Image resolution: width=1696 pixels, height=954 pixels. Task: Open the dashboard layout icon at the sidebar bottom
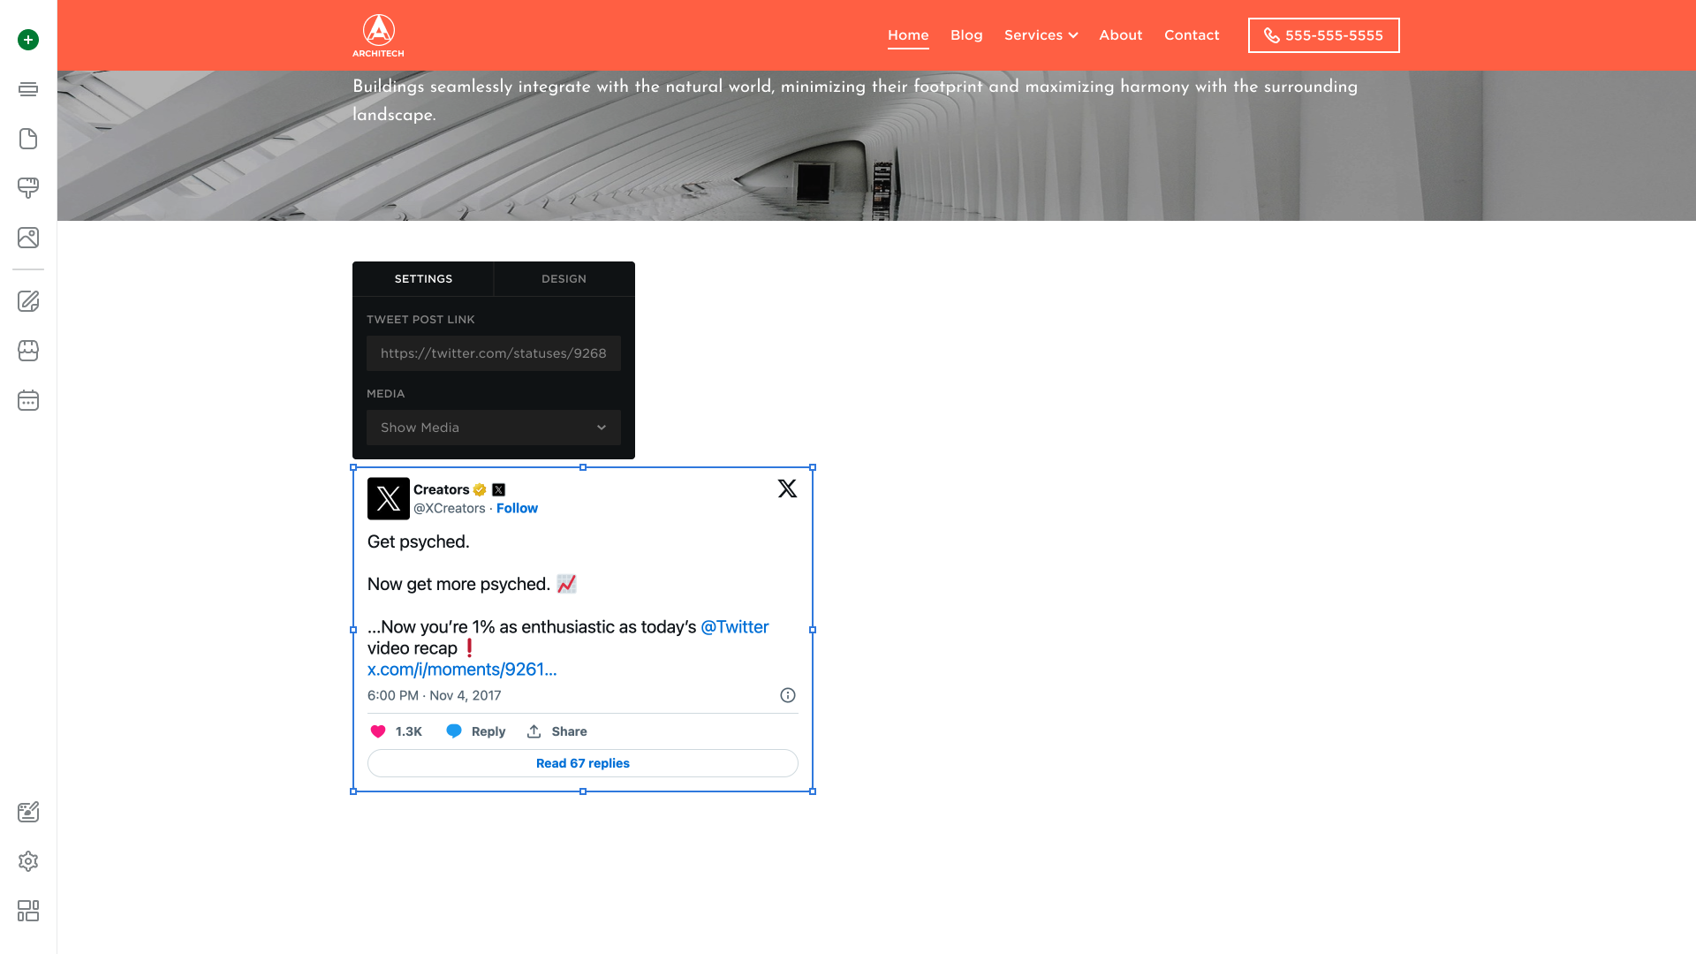(x=28, y=911)
